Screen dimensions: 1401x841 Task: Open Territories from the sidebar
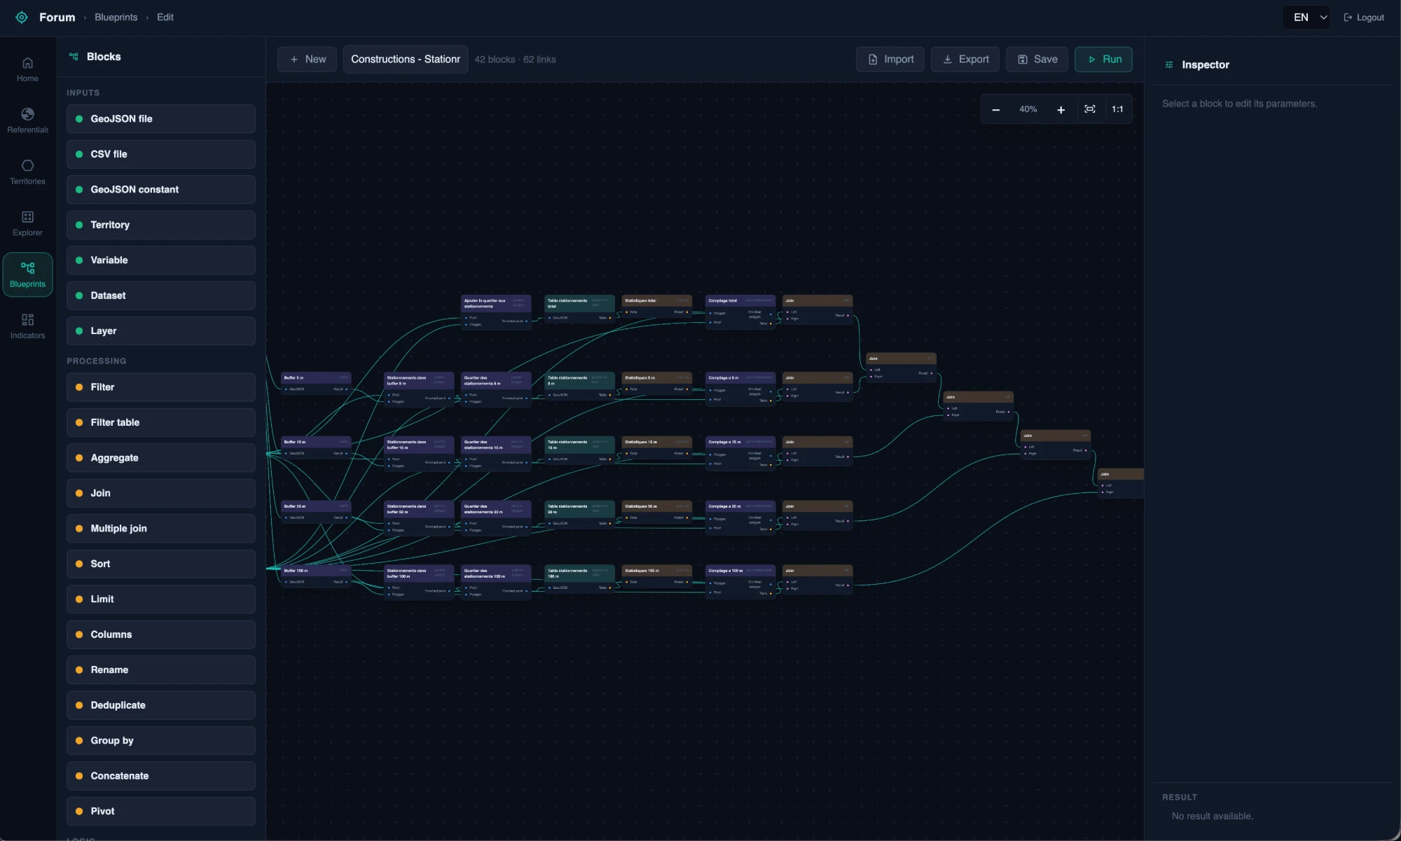[28, 172]
